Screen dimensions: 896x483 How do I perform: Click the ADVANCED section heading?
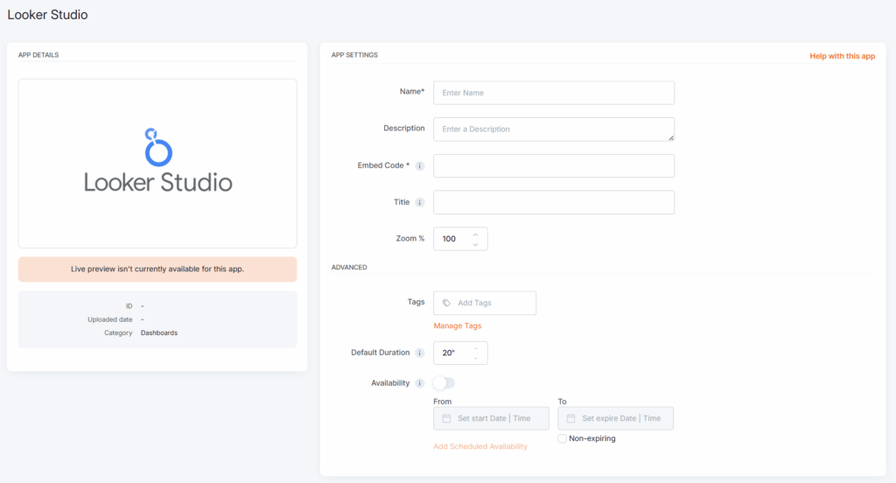[349, 267]
